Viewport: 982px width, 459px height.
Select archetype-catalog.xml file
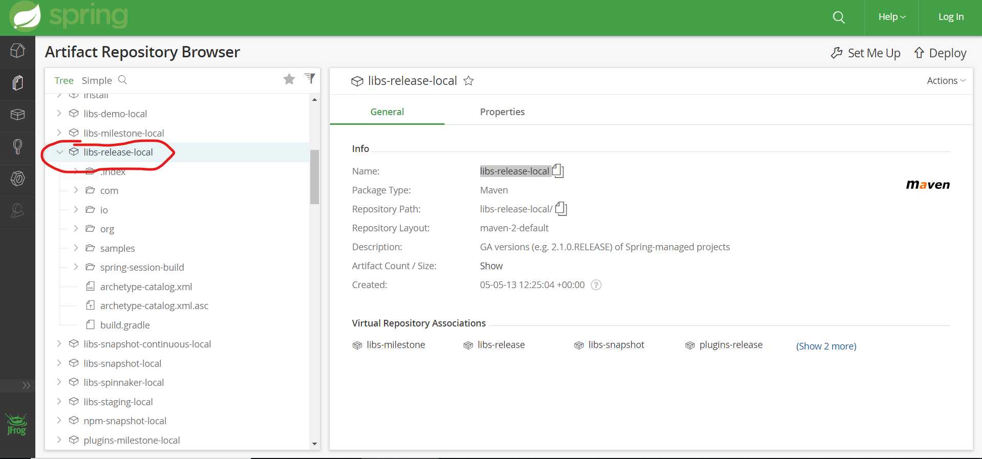[146, 287]
